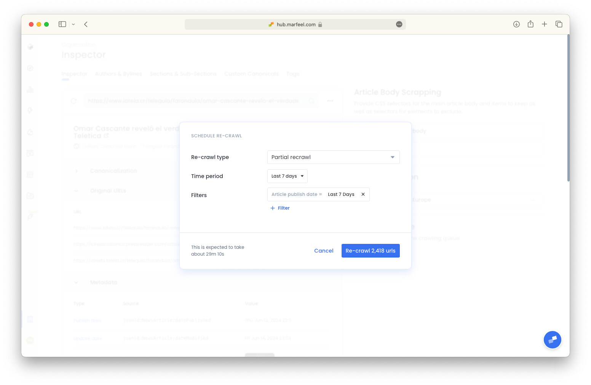Open the Marfeel chat support bubble
This screenshot has width=591, height=385.
[x=552, y=340]
